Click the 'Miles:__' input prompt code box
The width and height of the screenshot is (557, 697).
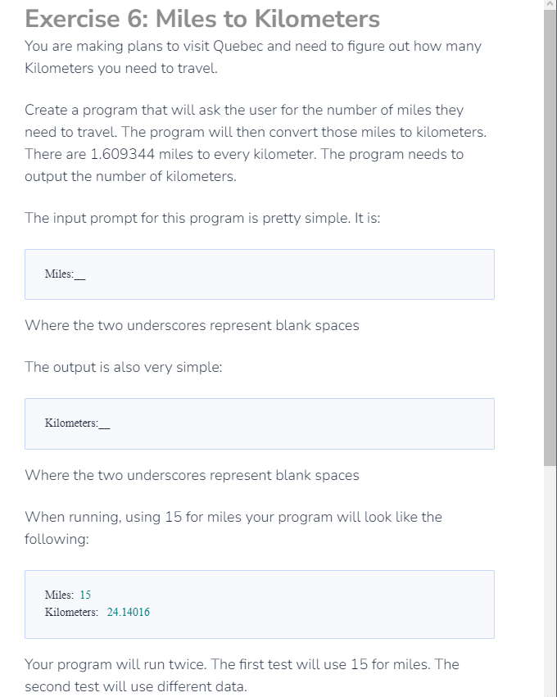coord(259,274)
